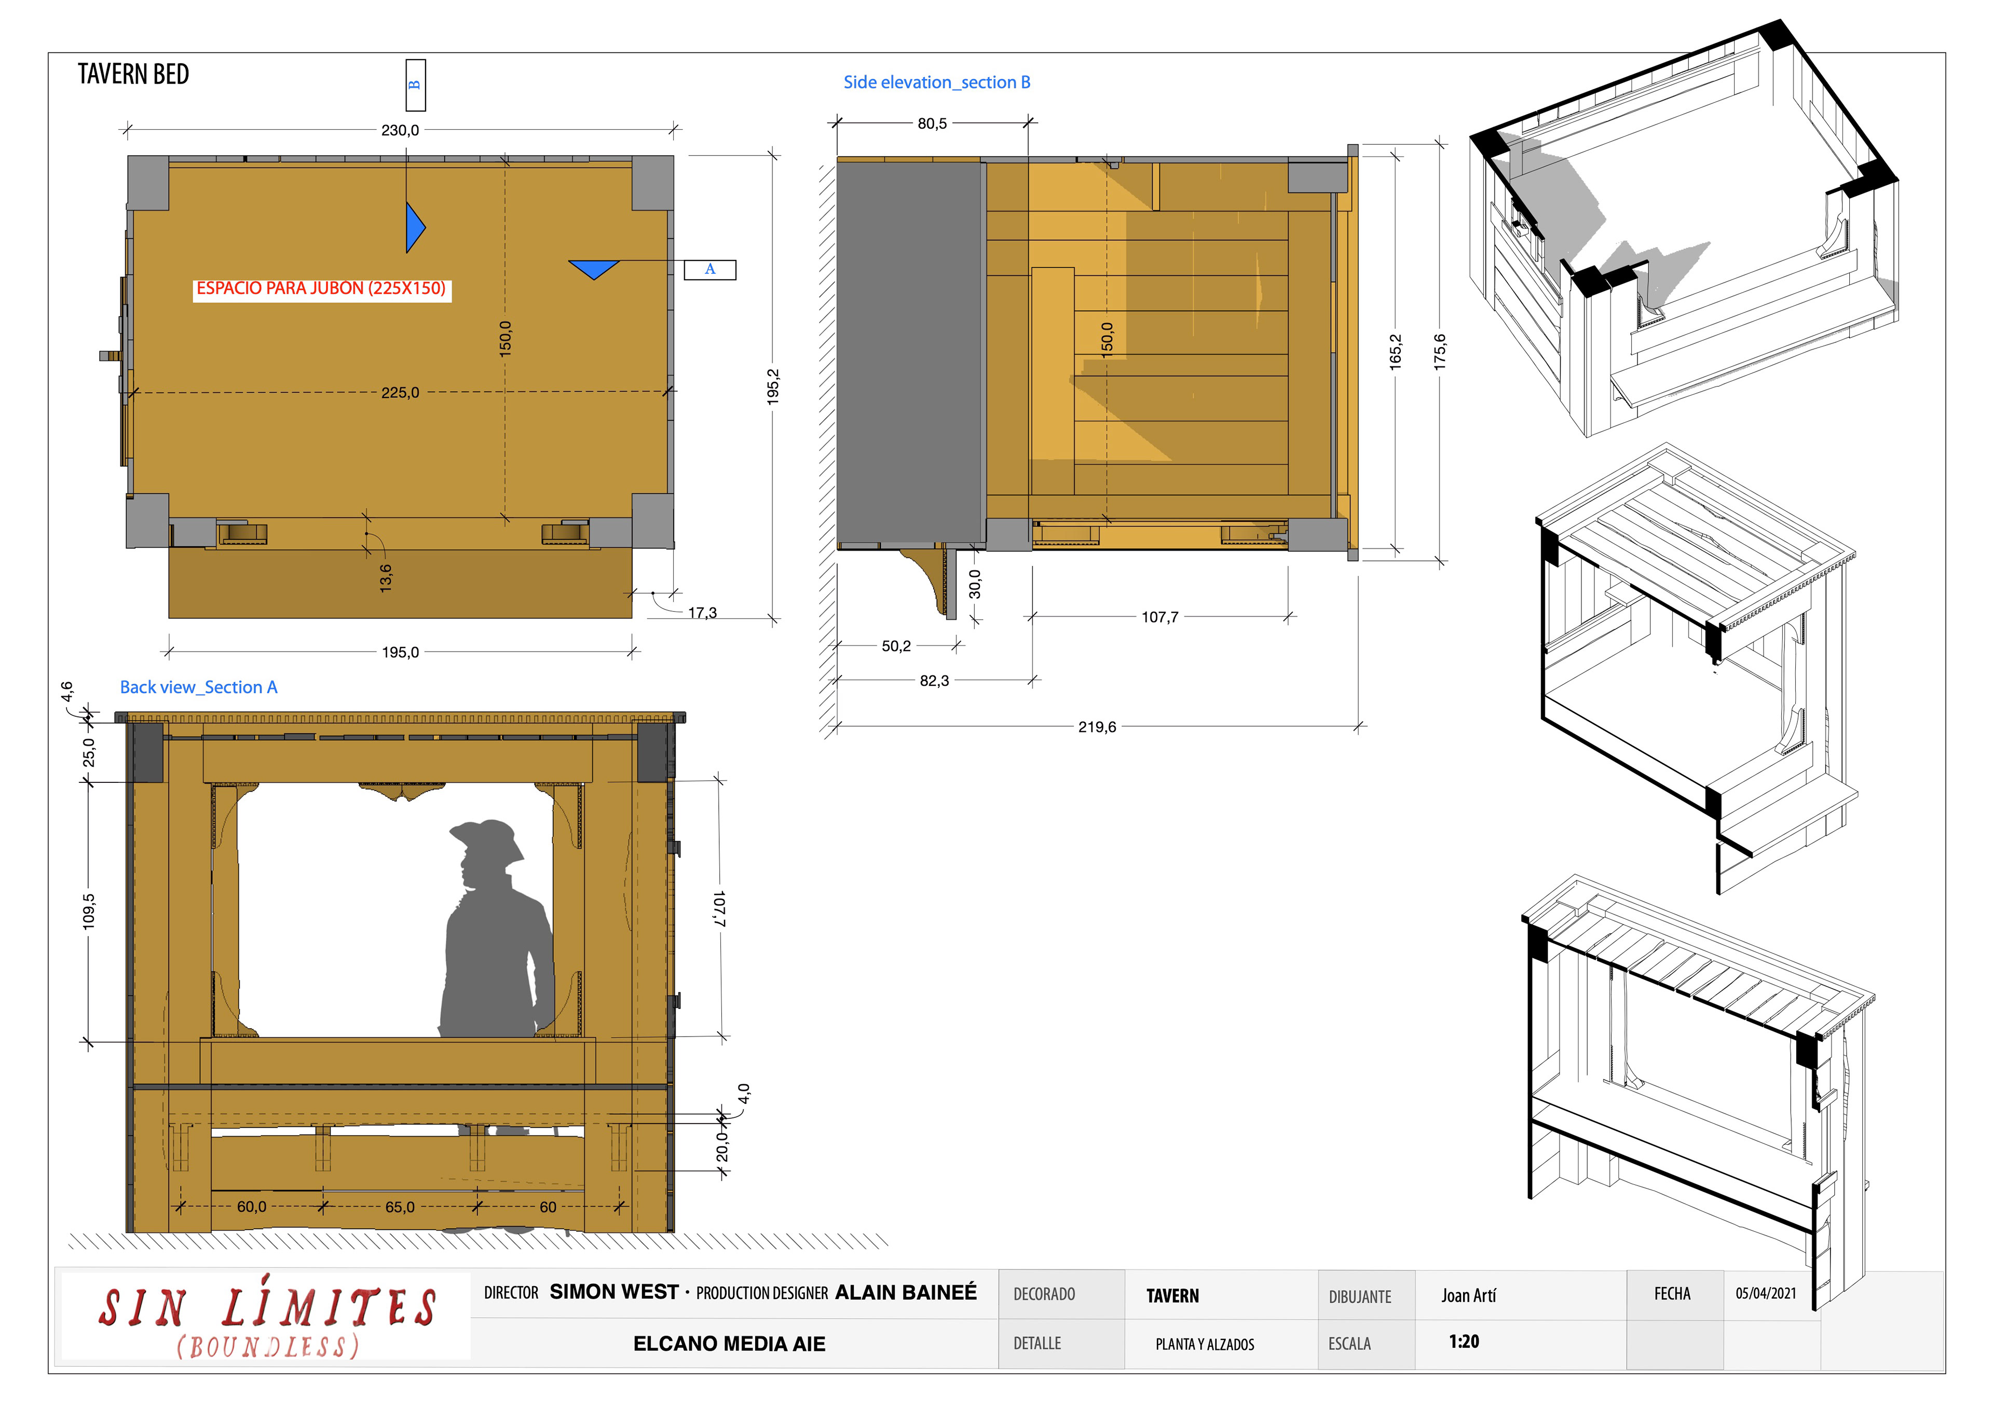Select the red ESPACIO PARA JUBON label
1993x1409 pixels.
[321, 289]
